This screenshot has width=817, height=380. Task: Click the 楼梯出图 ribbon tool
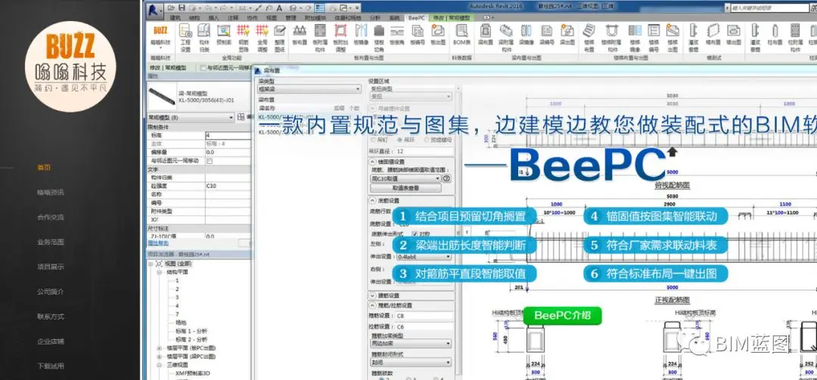673,37
